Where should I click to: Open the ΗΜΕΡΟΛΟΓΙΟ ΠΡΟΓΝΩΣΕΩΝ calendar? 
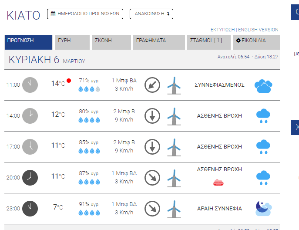(85, 14)
